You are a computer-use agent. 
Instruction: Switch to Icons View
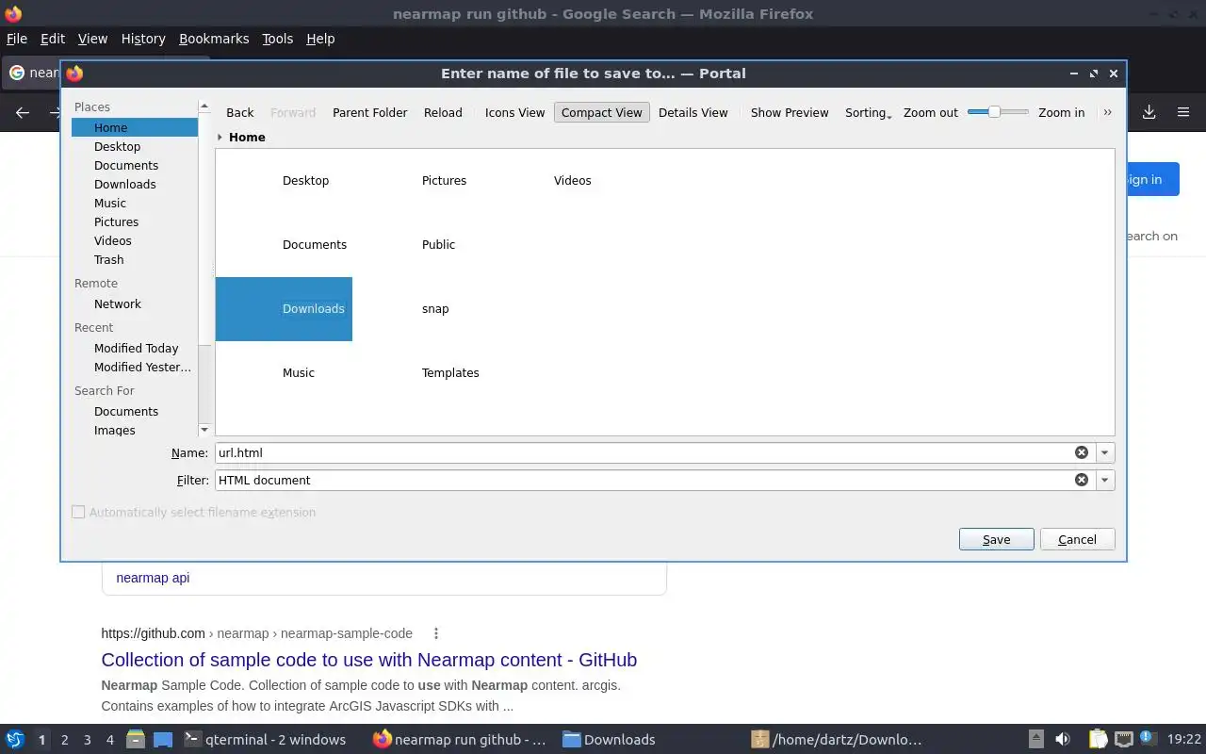tap(514, 112)
